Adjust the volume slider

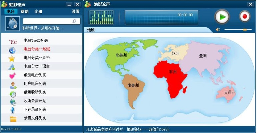pyautogui.click(x=245, y=30)
